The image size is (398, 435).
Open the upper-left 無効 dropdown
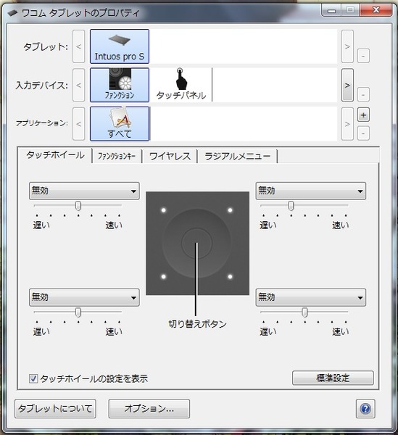84,191
